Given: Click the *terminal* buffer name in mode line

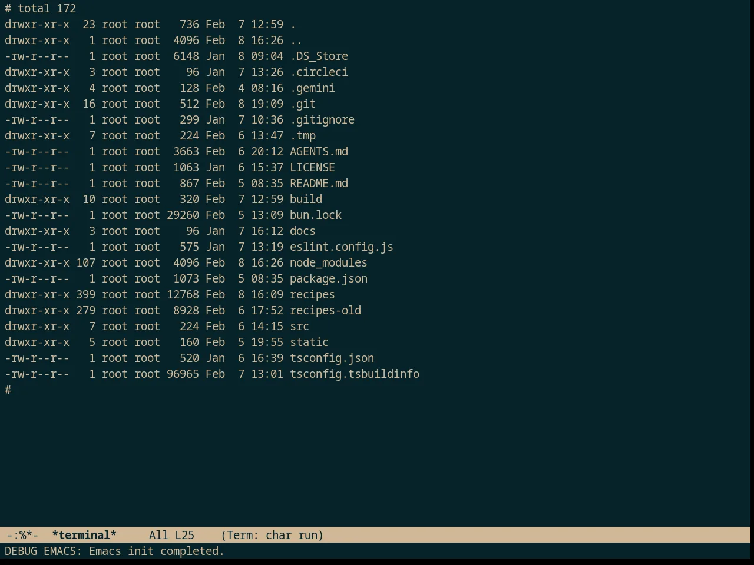Looking at the screenshot, I should pyautogui.click(x=84, y=535).
